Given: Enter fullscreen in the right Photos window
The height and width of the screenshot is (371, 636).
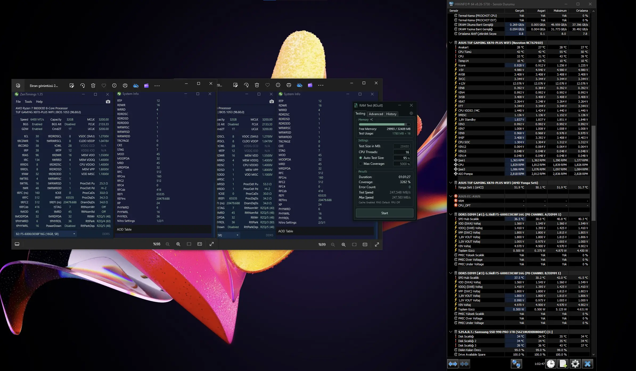Looking at the screenshot, I should pos(377,244).
